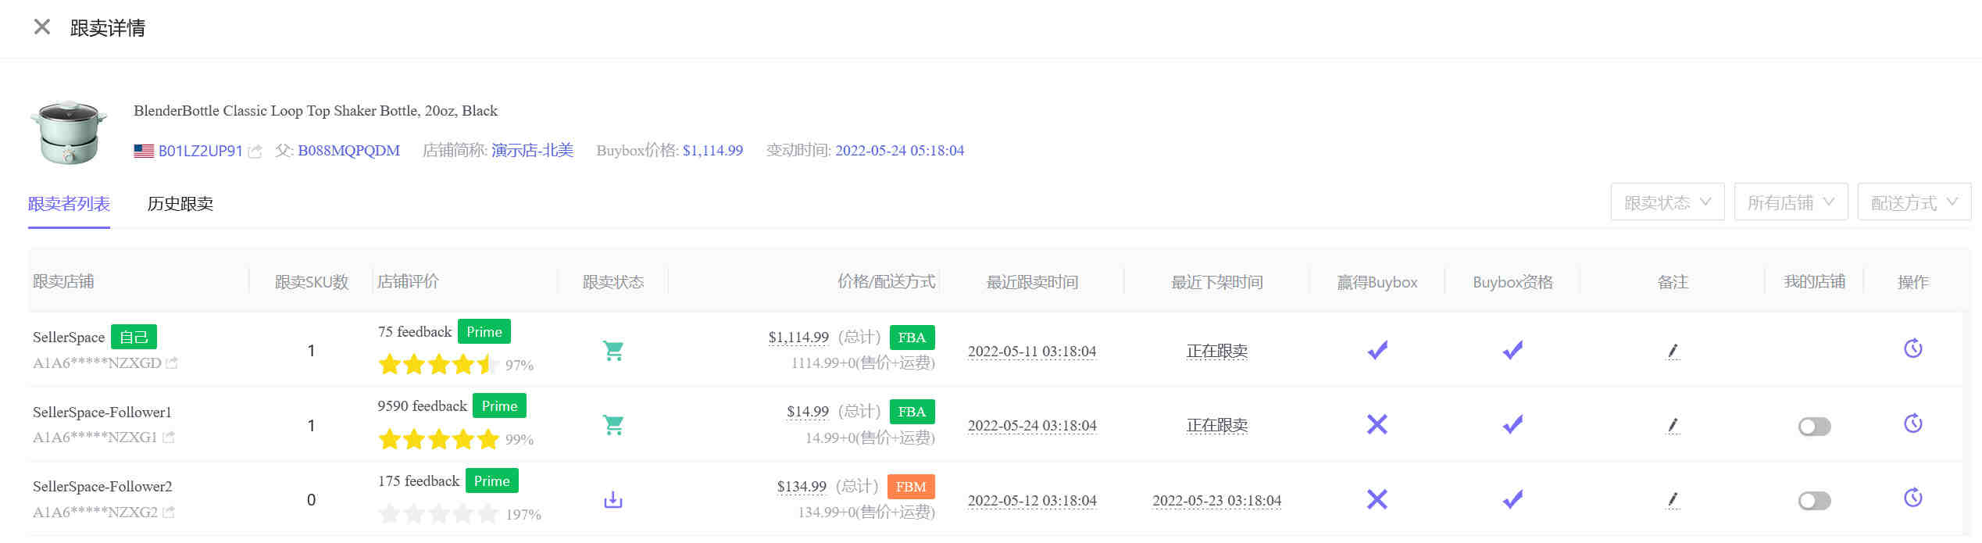Open the 所有店铺 filter dropdown
This screenshot has width=1982, height=543.
pyautogui.click(x=1791, y=202)
